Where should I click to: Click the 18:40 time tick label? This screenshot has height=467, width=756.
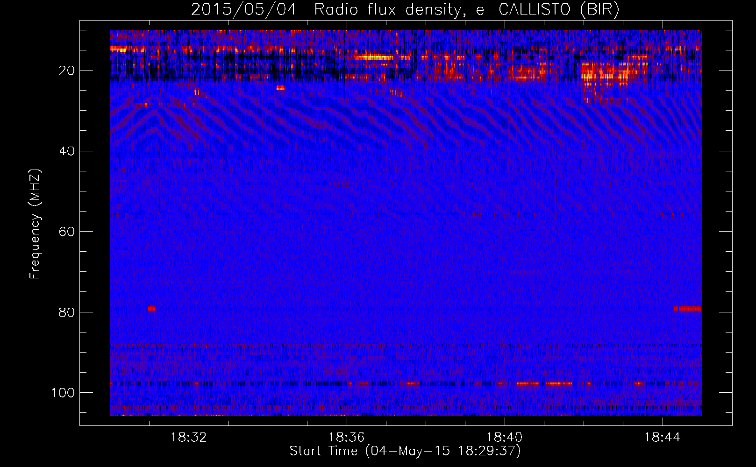505,438
